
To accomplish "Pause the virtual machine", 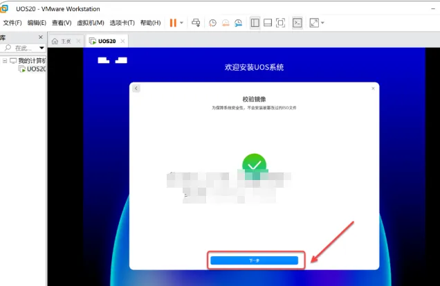I will coord(173,23).
